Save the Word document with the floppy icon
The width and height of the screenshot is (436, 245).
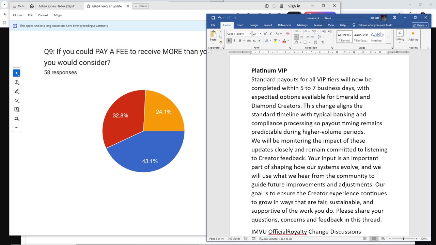coord(213,18)
